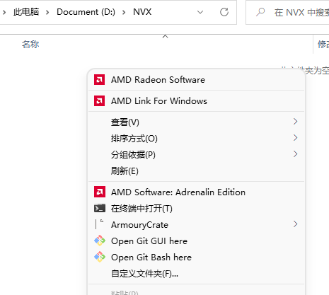
Task: Click the AMD Link For Windows icon
Action: point(99,101)
